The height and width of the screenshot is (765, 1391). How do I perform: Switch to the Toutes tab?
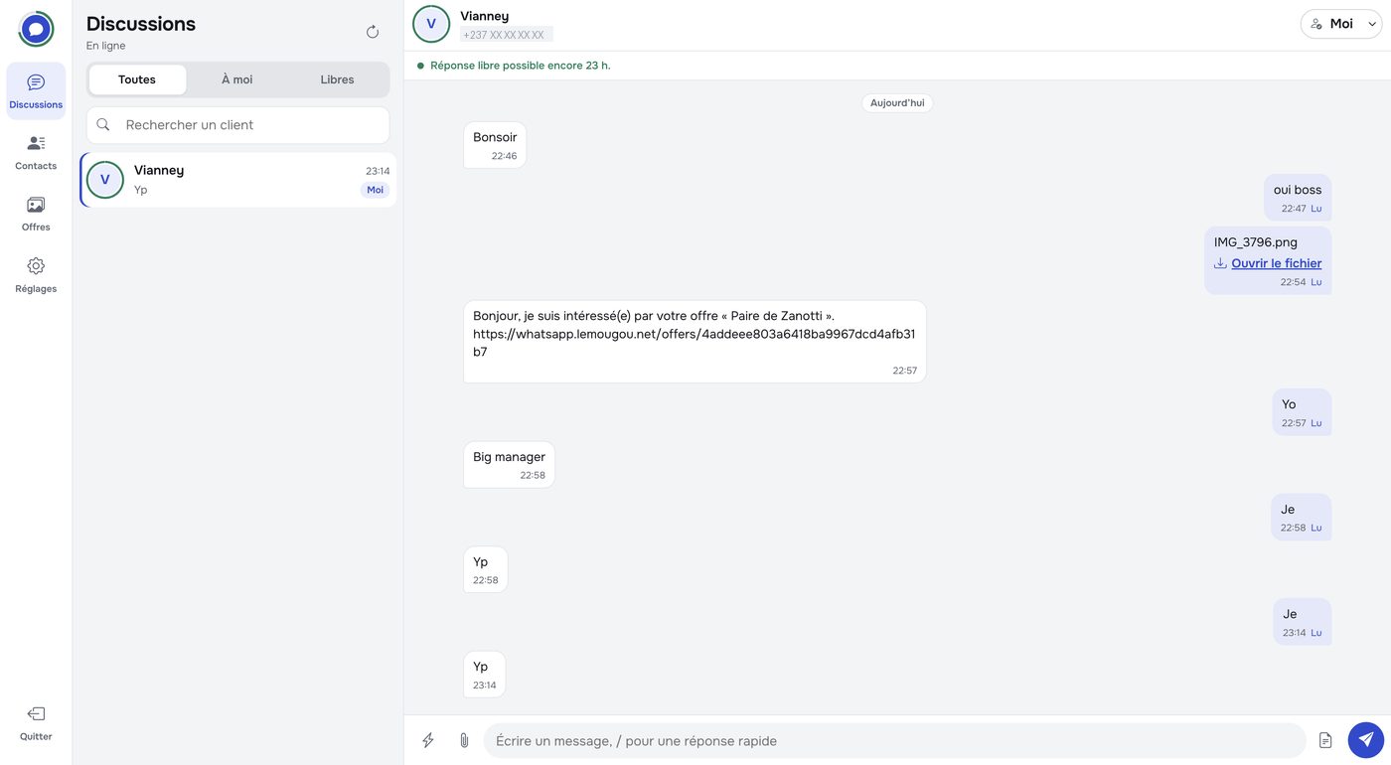(x=137, y=79)
